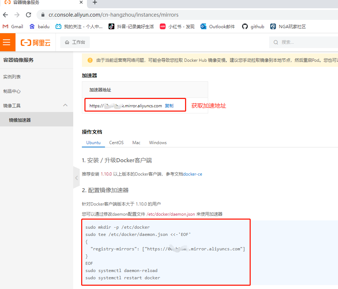This screenshot has height=289, width=338.
Task: Click the 阿里云 logo
Action: pyautogui.click(x=35, y=42)
